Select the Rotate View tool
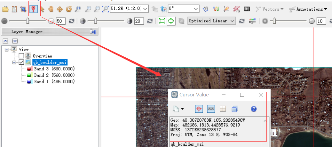 69,9
